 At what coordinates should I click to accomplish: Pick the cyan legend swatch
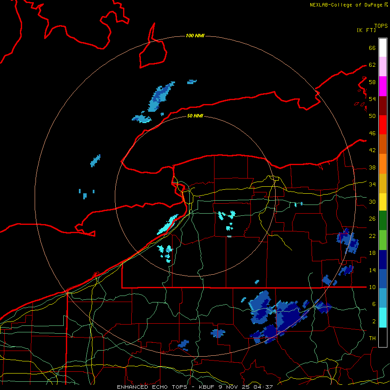[x=383, y=318]
